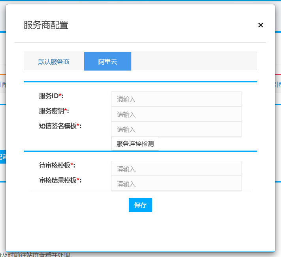Select the 阿里云 tab
Viewport: 281px width, 257px height.
click(x=107, y=61)
